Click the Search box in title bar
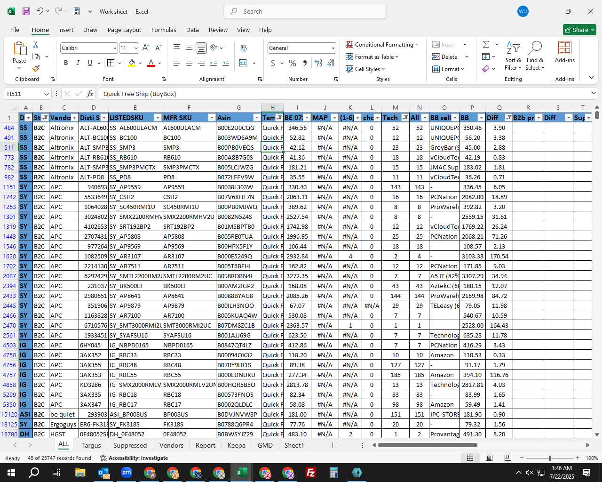This screenshot has width=602, height=482. (x=305, y=11)
